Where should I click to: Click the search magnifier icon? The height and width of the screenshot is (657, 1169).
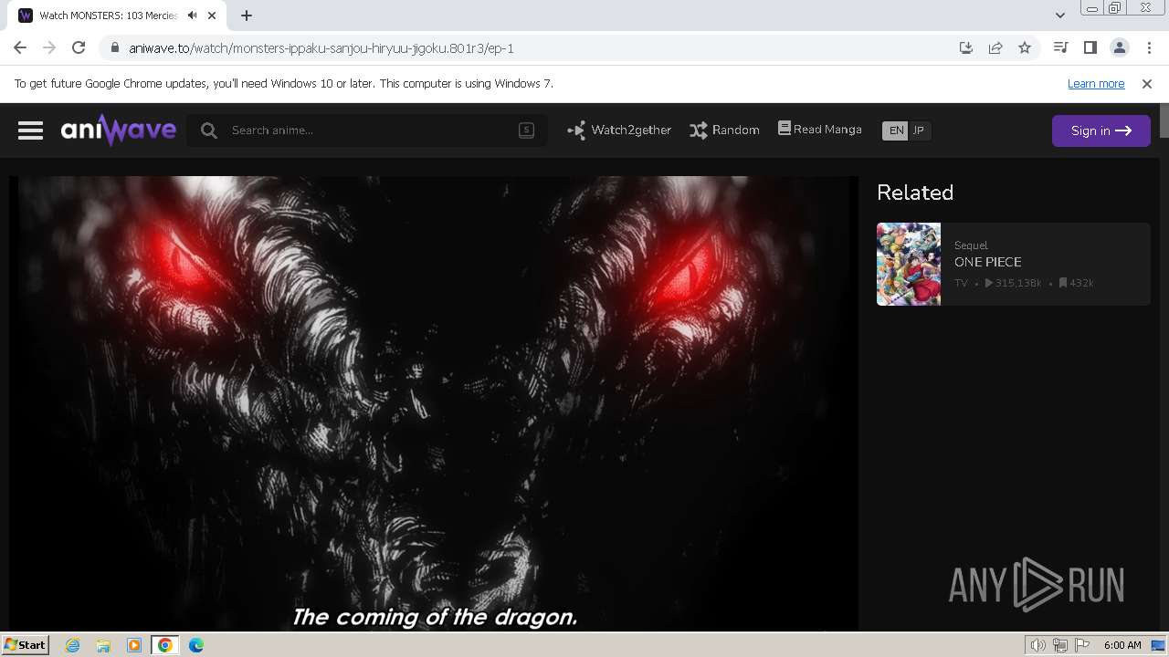point(209,130)
